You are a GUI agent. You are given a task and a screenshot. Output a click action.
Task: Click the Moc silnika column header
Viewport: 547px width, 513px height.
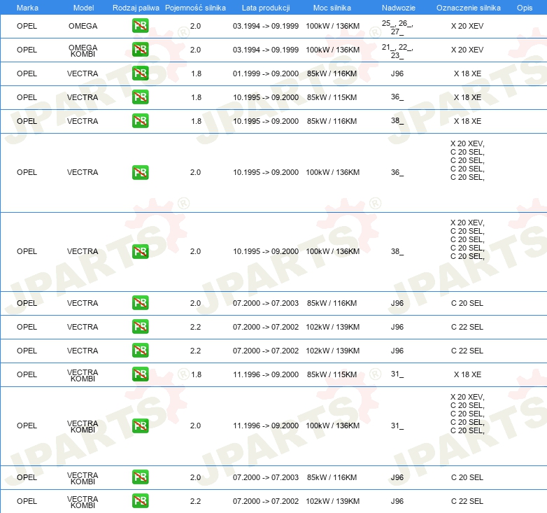[332, 7]
